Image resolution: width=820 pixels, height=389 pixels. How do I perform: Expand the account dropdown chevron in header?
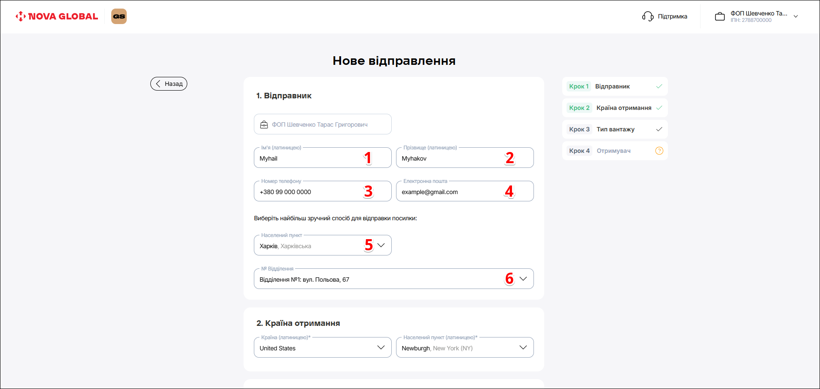tap(796, 16)
